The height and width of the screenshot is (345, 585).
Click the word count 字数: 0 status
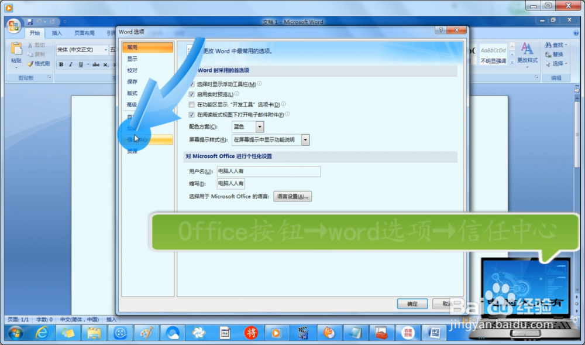click(44, 320)
